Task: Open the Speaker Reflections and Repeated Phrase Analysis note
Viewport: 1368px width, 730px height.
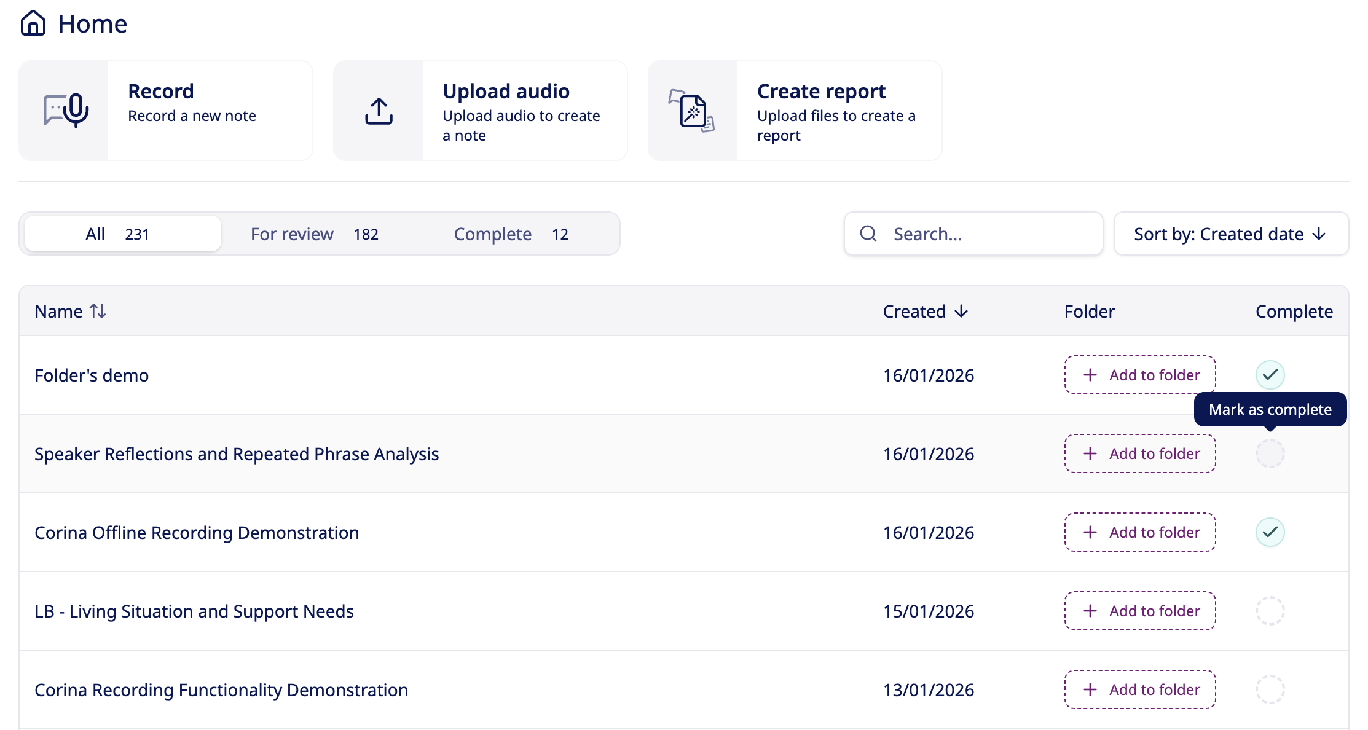Action: coord(237,453)
